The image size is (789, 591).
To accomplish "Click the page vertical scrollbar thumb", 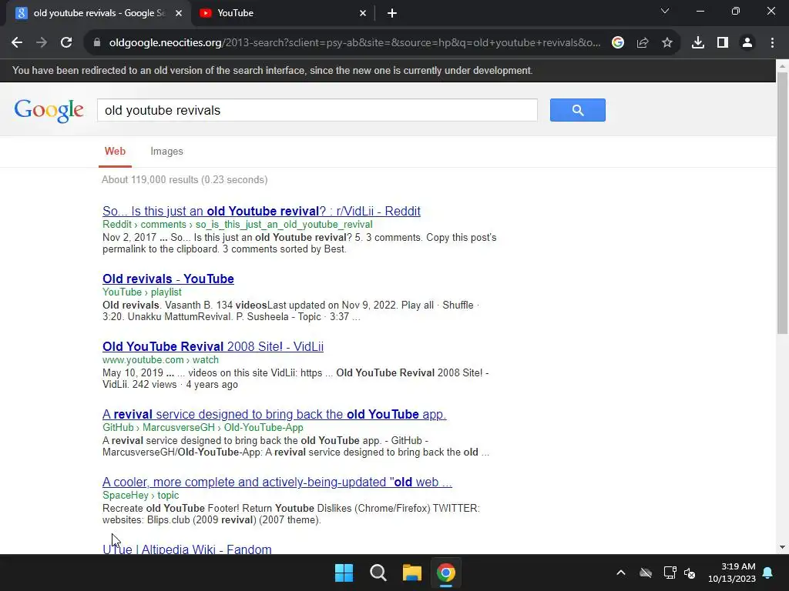I will tap(782, 203).
